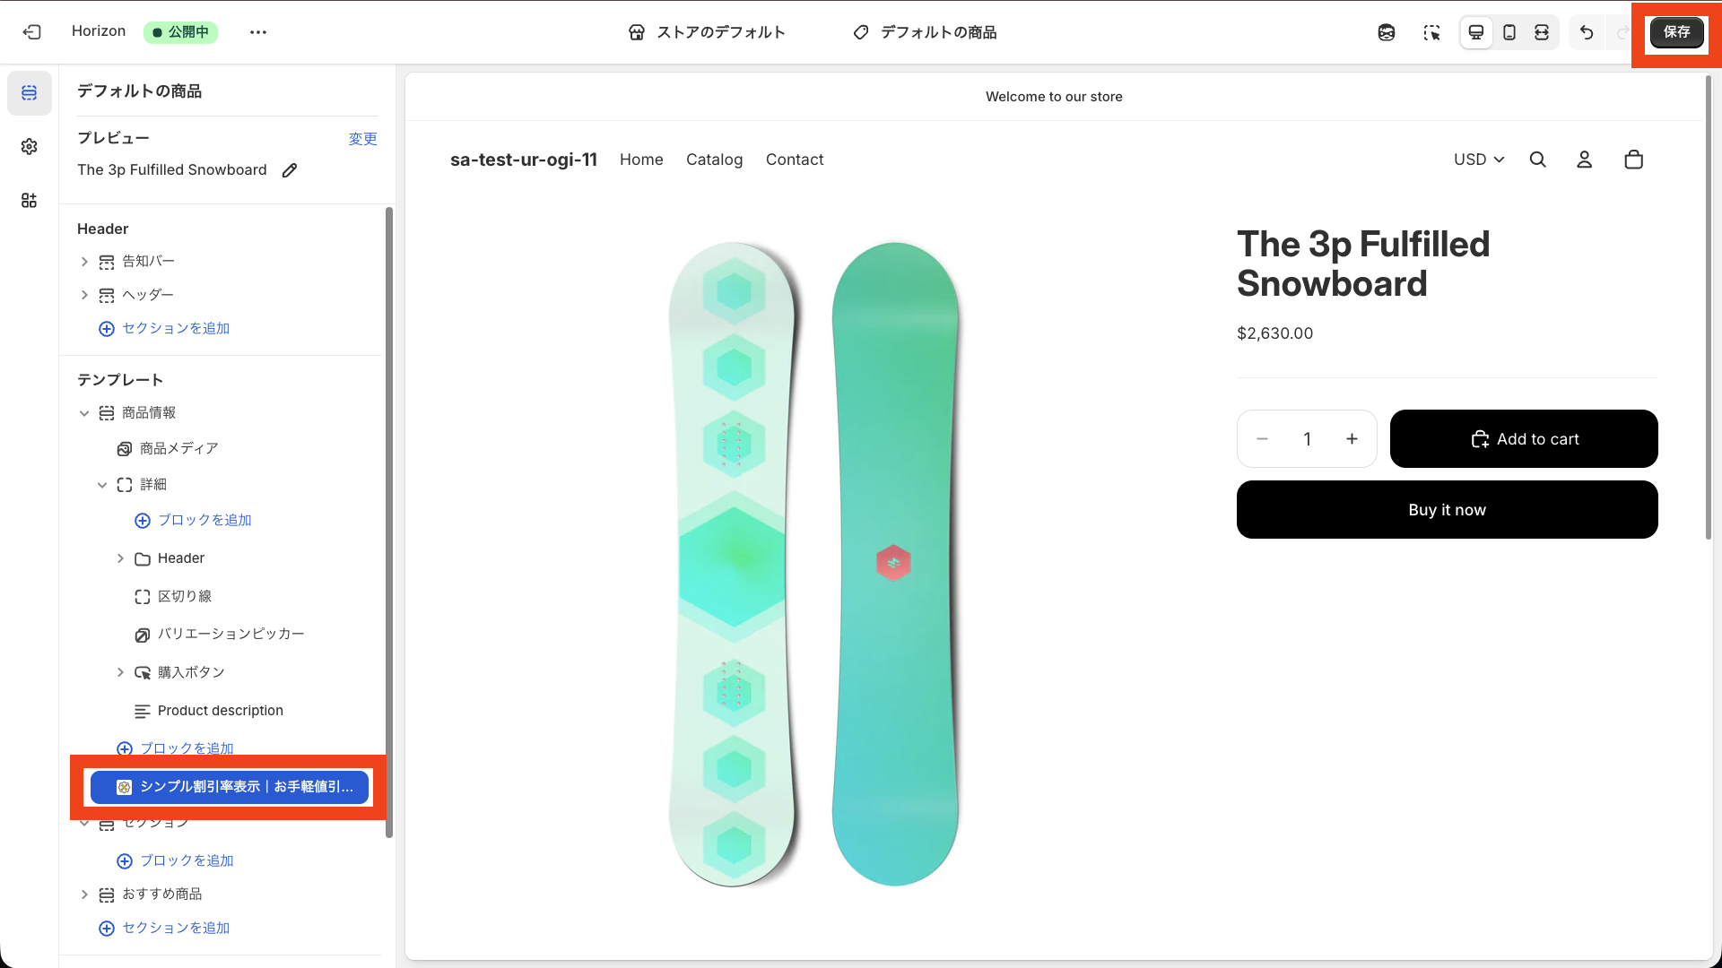Open the overflow menu next to Horizon

(x=258, y=32)
